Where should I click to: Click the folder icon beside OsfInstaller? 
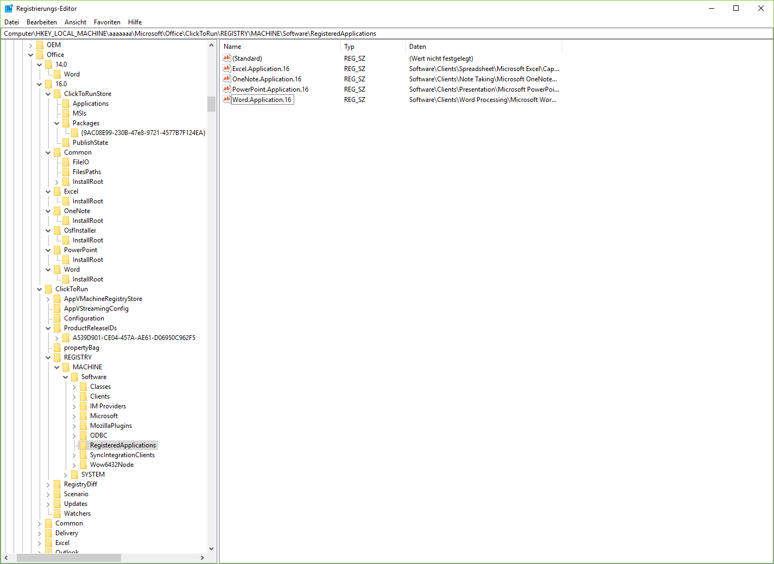(x=57, y=230)
